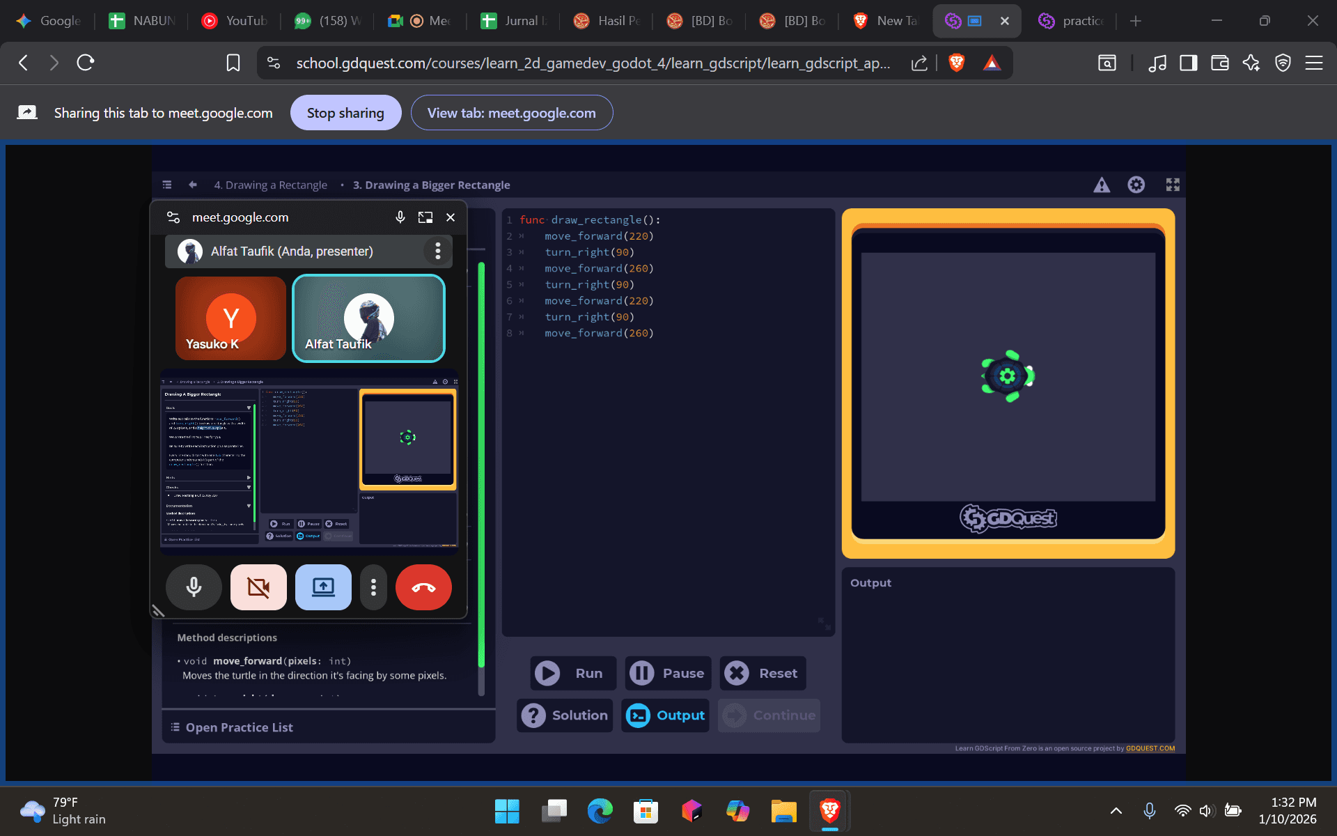Click the Stop sharing button
This screenshot has width=1337, height=836.
click(345, 113)
